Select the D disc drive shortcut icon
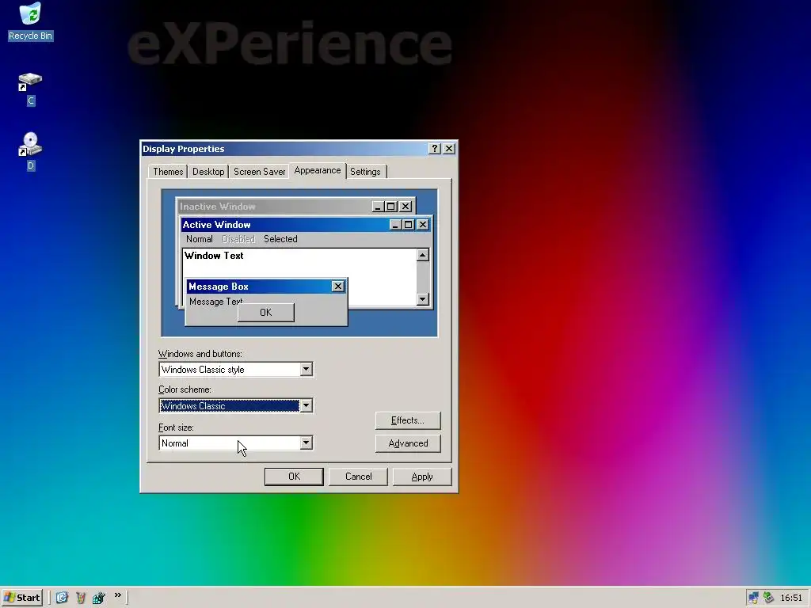The height and width of the screenshot is (608, 811). (x=31, y=151)
